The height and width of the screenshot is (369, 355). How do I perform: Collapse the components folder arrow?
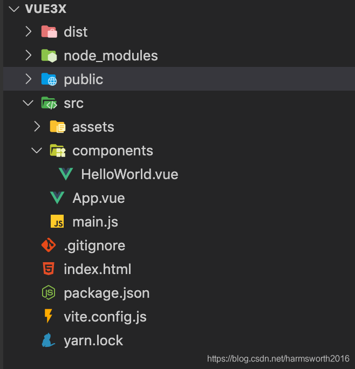tap(37, 151)
